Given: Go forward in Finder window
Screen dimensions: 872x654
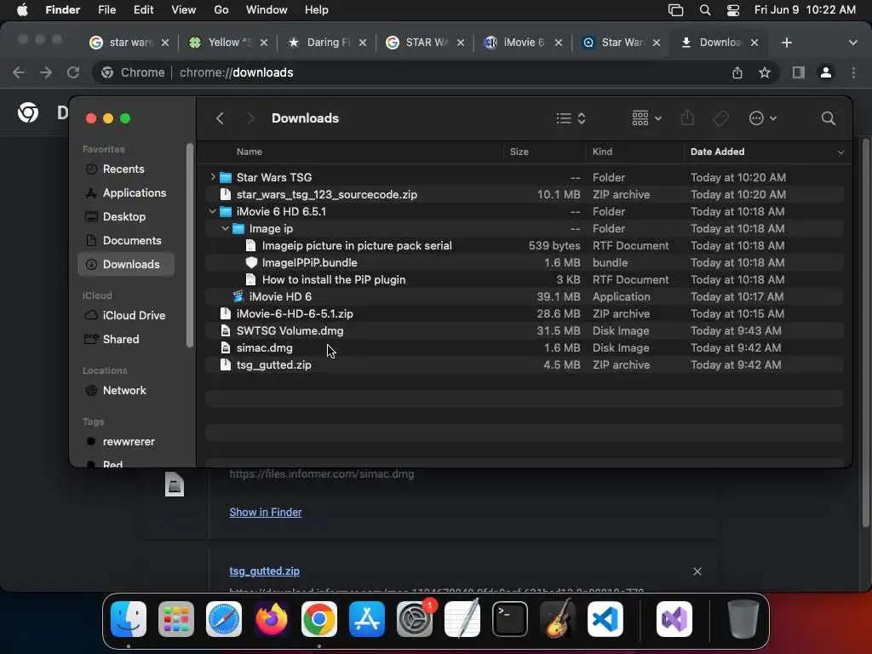Looking at the screenshot, I should click(250, 118).
